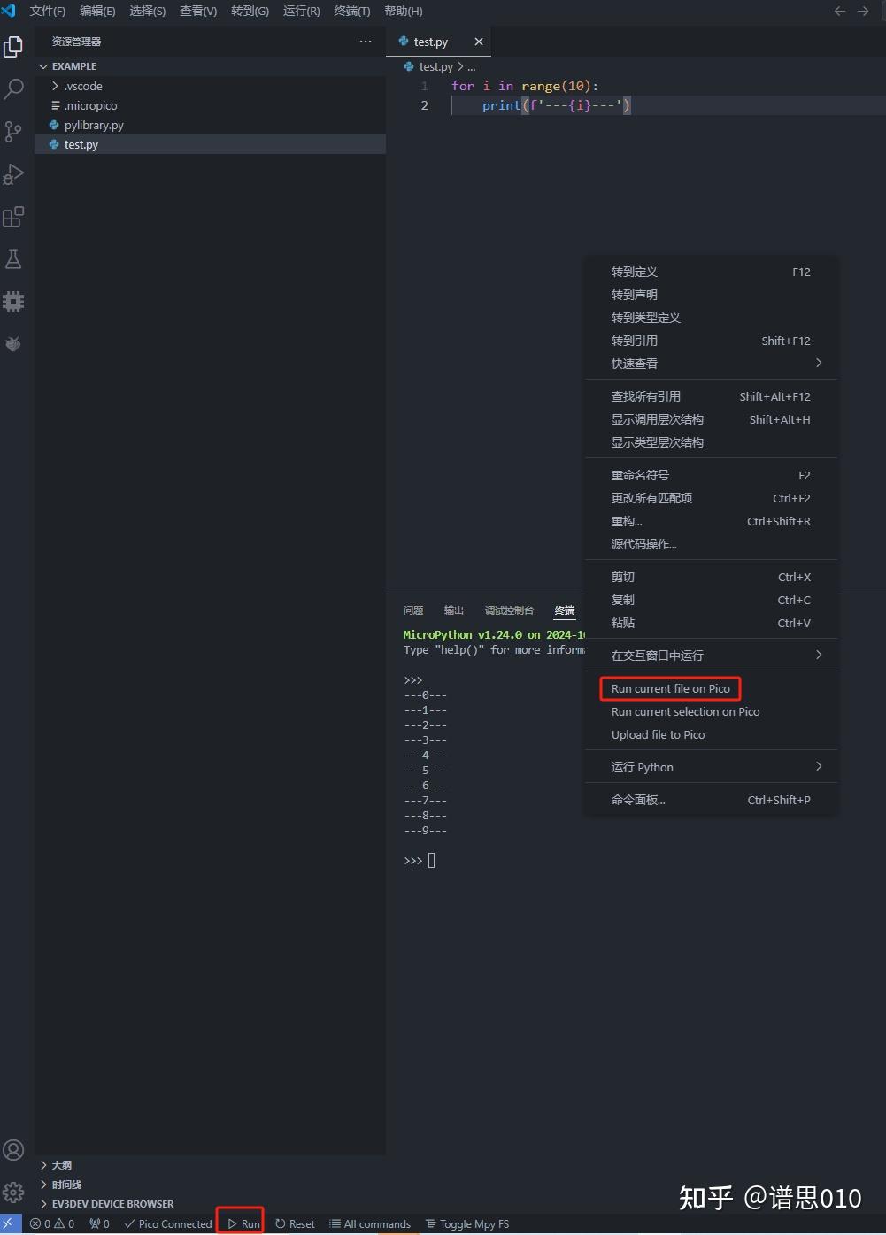The width and height of the screenshot is (886, 1235).
Task: Click the errors and warnings counter
Action: tap(51, 1223)
